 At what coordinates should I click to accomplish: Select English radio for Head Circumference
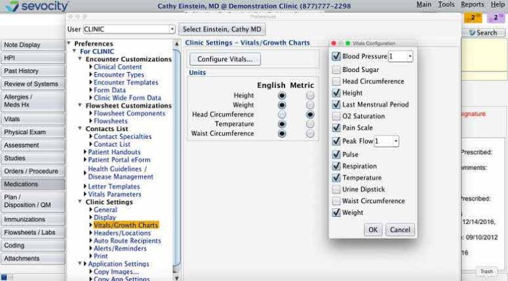pos(282,114)
